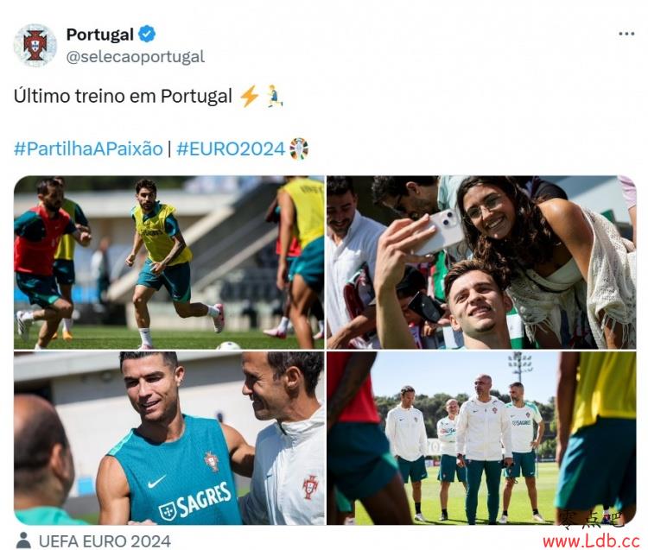Screen dimensions: 648x550
Task: Click the Portugal account name
Action: 100,35
